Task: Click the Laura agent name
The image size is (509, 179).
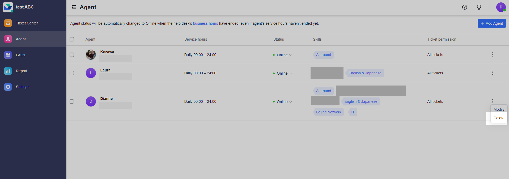Action: click(105, 70)
